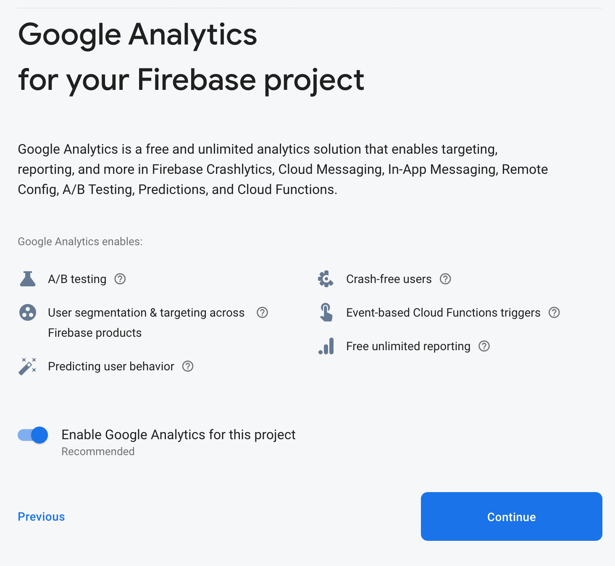Open help icon beside Predicting user behavior
This screenshot has width=615, height=566.
(x=188, y=366)
